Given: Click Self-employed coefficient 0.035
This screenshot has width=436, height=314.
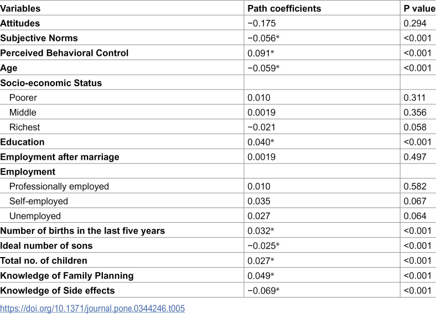Looking at the screenshot, I should coord(258,201).
